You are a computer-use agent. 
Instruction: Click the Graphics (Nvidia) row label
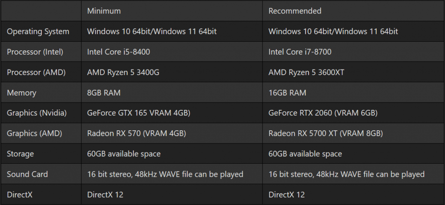(x=37, y=113)
